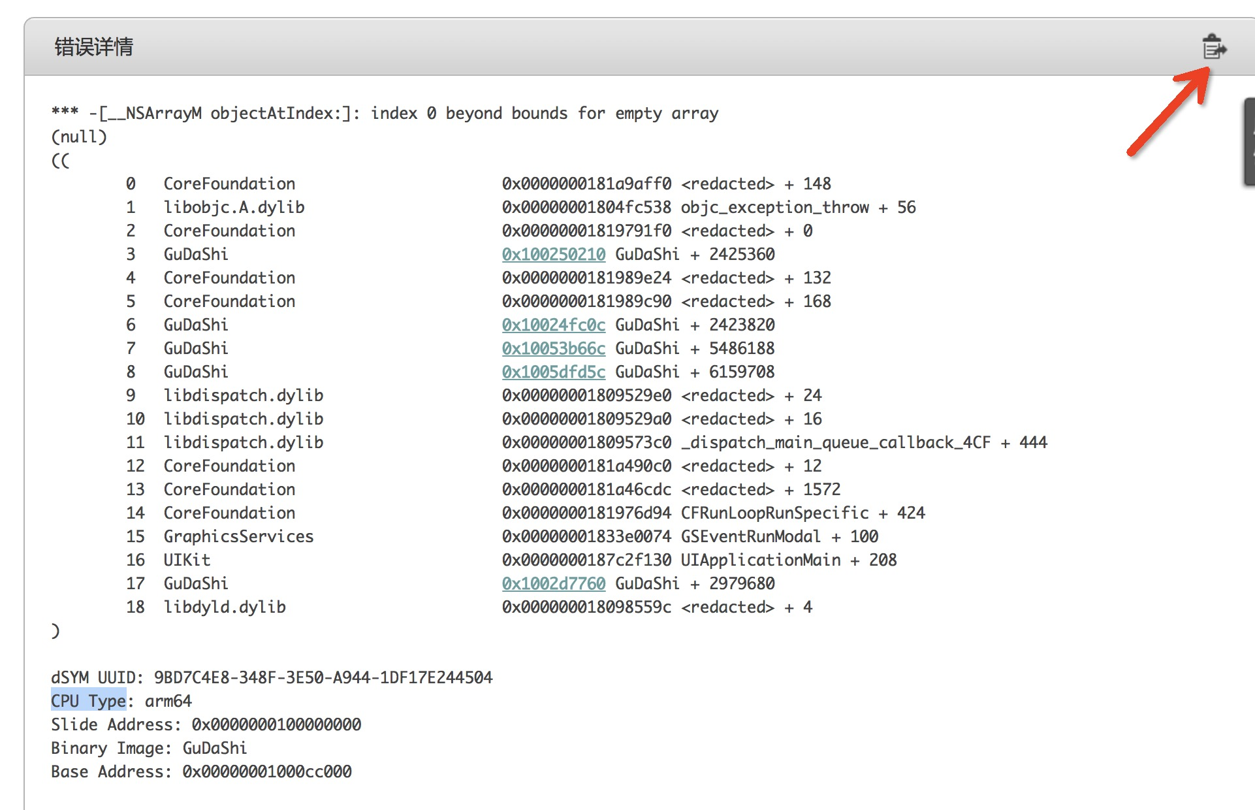Click the UIApplicationMain stack frame

[x=760, y=560]
